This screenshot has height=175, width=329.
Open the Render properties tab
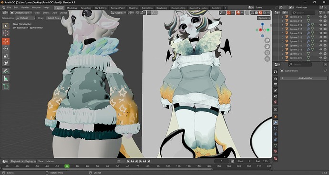(x=276, y=79)
